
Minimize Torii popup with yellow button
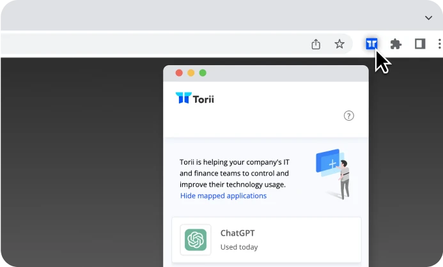191,73
